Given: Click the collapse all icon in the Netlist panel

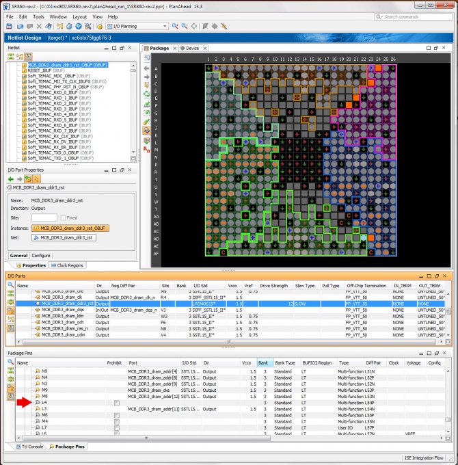Looking at the screenshot, I should (11, 56).
